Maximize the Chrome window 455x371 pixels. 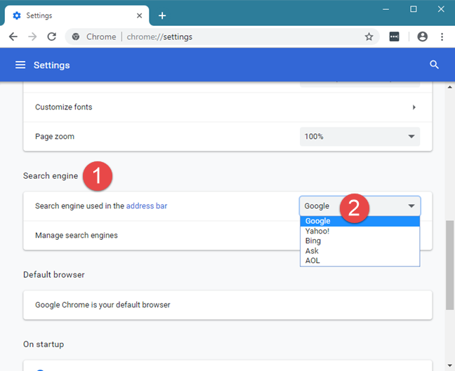[413, 9]
